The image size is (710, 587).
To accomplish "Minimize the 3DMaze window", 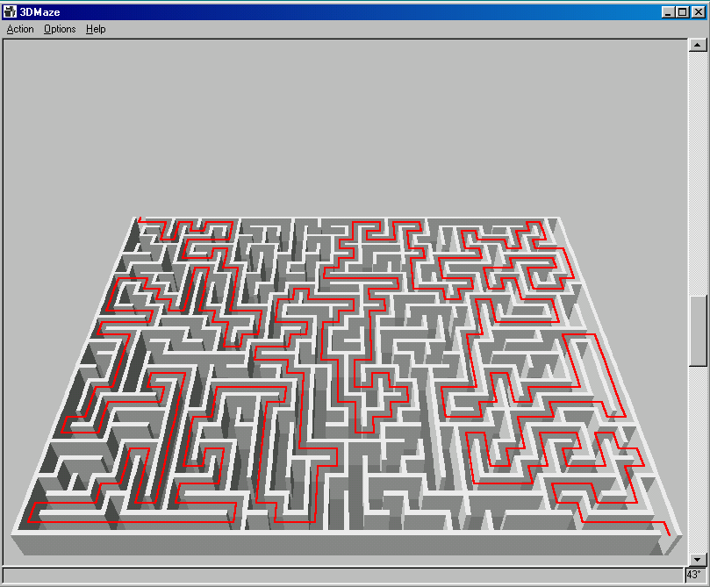I will (668, 12).
